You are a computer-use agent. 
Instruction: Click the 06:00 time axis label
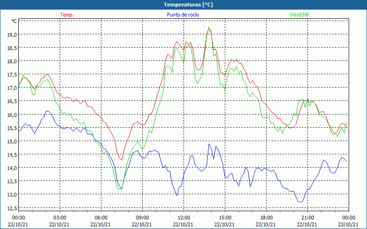tap(101, 218)
